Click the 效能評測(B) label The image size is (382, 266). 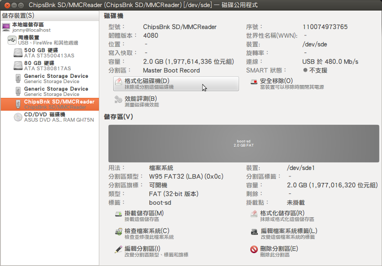141,99
